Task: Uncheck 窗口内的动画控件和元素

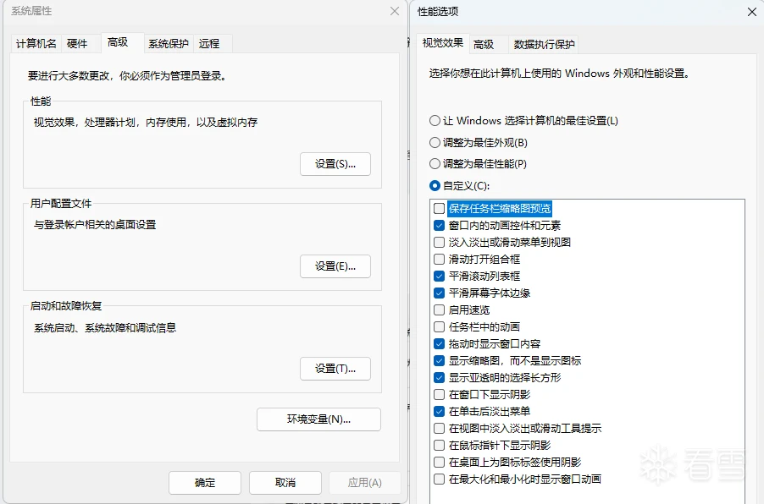Action: click(x=439, y=226)
